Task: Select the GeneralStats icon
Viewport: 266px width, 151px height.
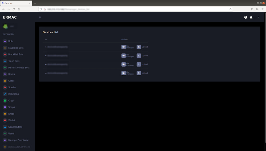Action: (5, 127)
